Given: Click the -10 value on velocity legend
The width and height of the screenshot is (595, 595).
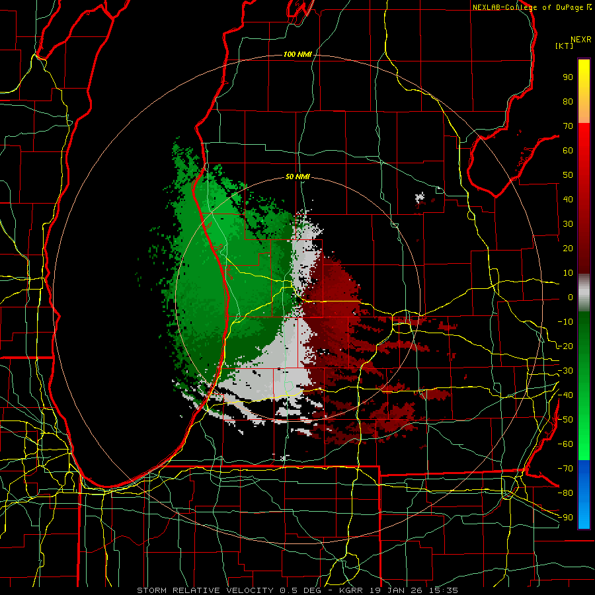Looking at the screenshot, I should click(x=565, y=322).
